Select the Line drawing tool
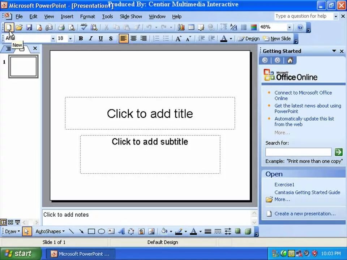The height and width of the screenshot is (260, 347). (71, 231)
